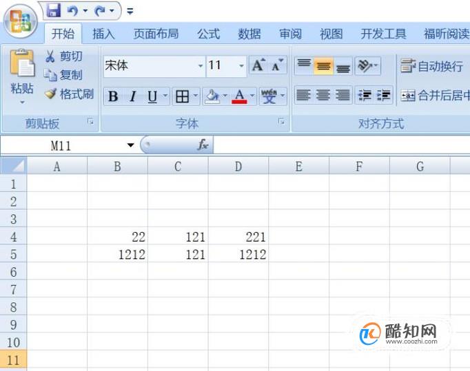Select all cells with corner button
470x371 pixels.
pyautogui.click(x=14, y=166)
